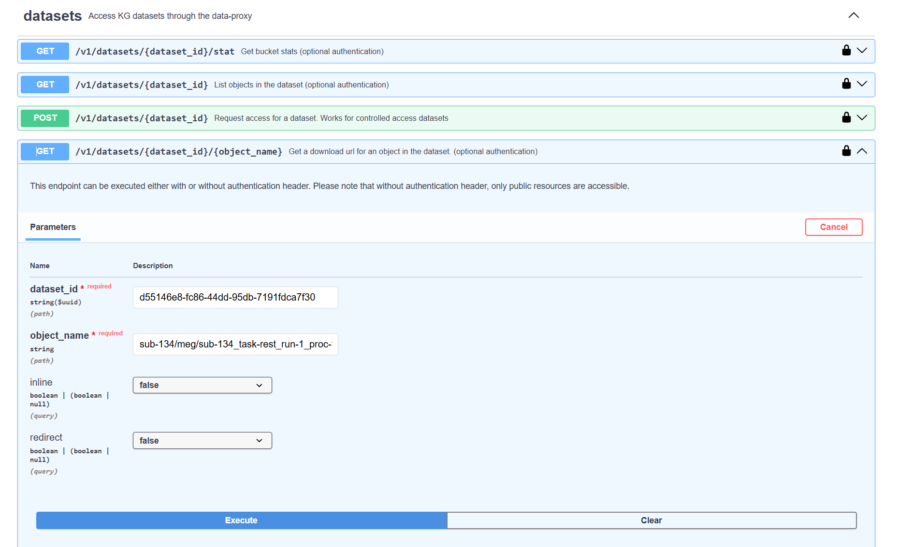Click the object_name input field
The height and width of the screenshot is (547, 898).
[235, 344]
